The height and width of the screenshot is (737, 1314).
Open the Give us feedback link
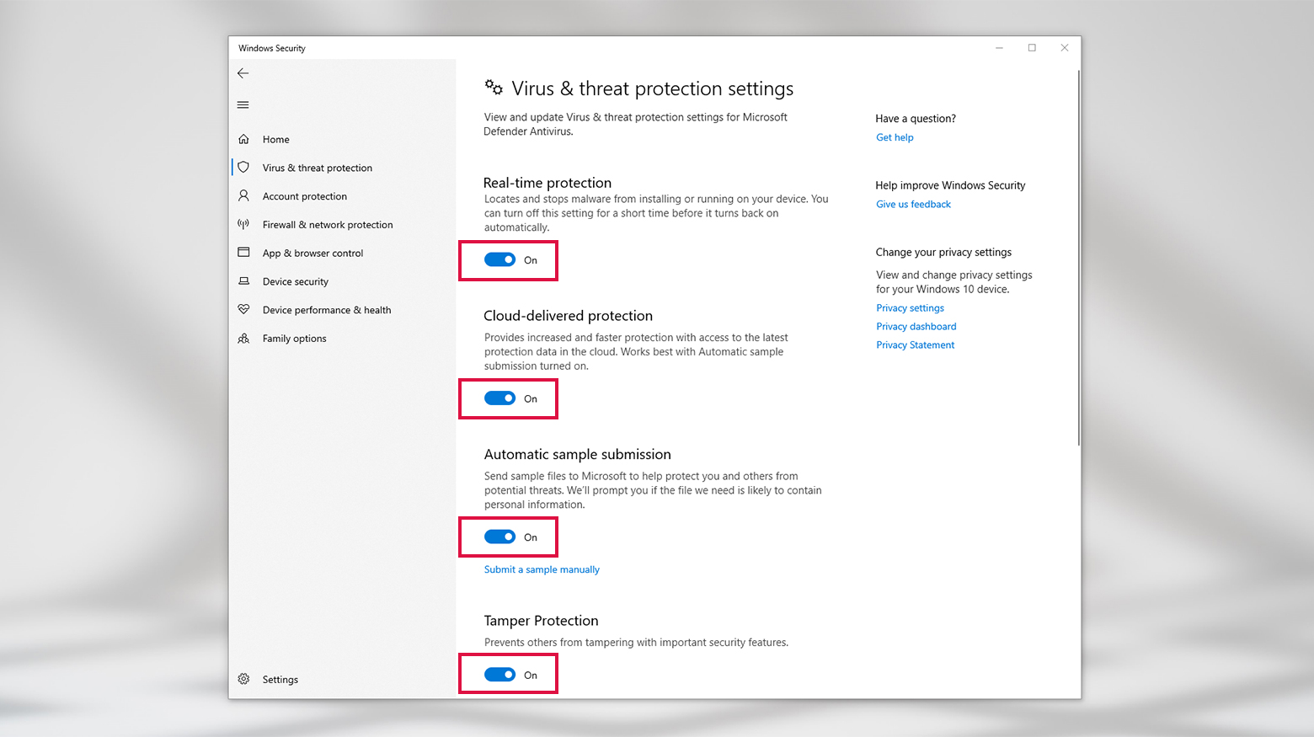coord(913,204)
